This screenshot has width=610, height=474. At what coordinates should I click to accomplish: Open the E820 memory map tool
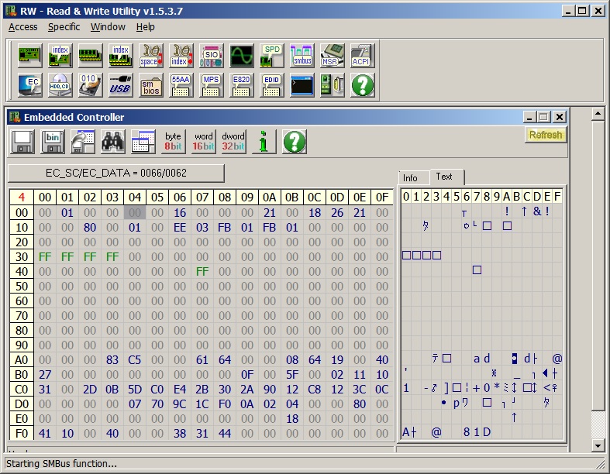point(242,85)
